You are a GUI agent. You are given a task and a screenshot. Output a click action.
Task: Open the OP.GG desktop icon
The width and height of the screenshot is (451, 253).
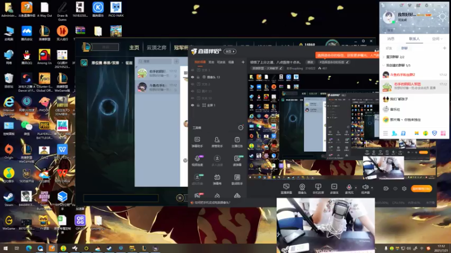(x=80, y=222)
